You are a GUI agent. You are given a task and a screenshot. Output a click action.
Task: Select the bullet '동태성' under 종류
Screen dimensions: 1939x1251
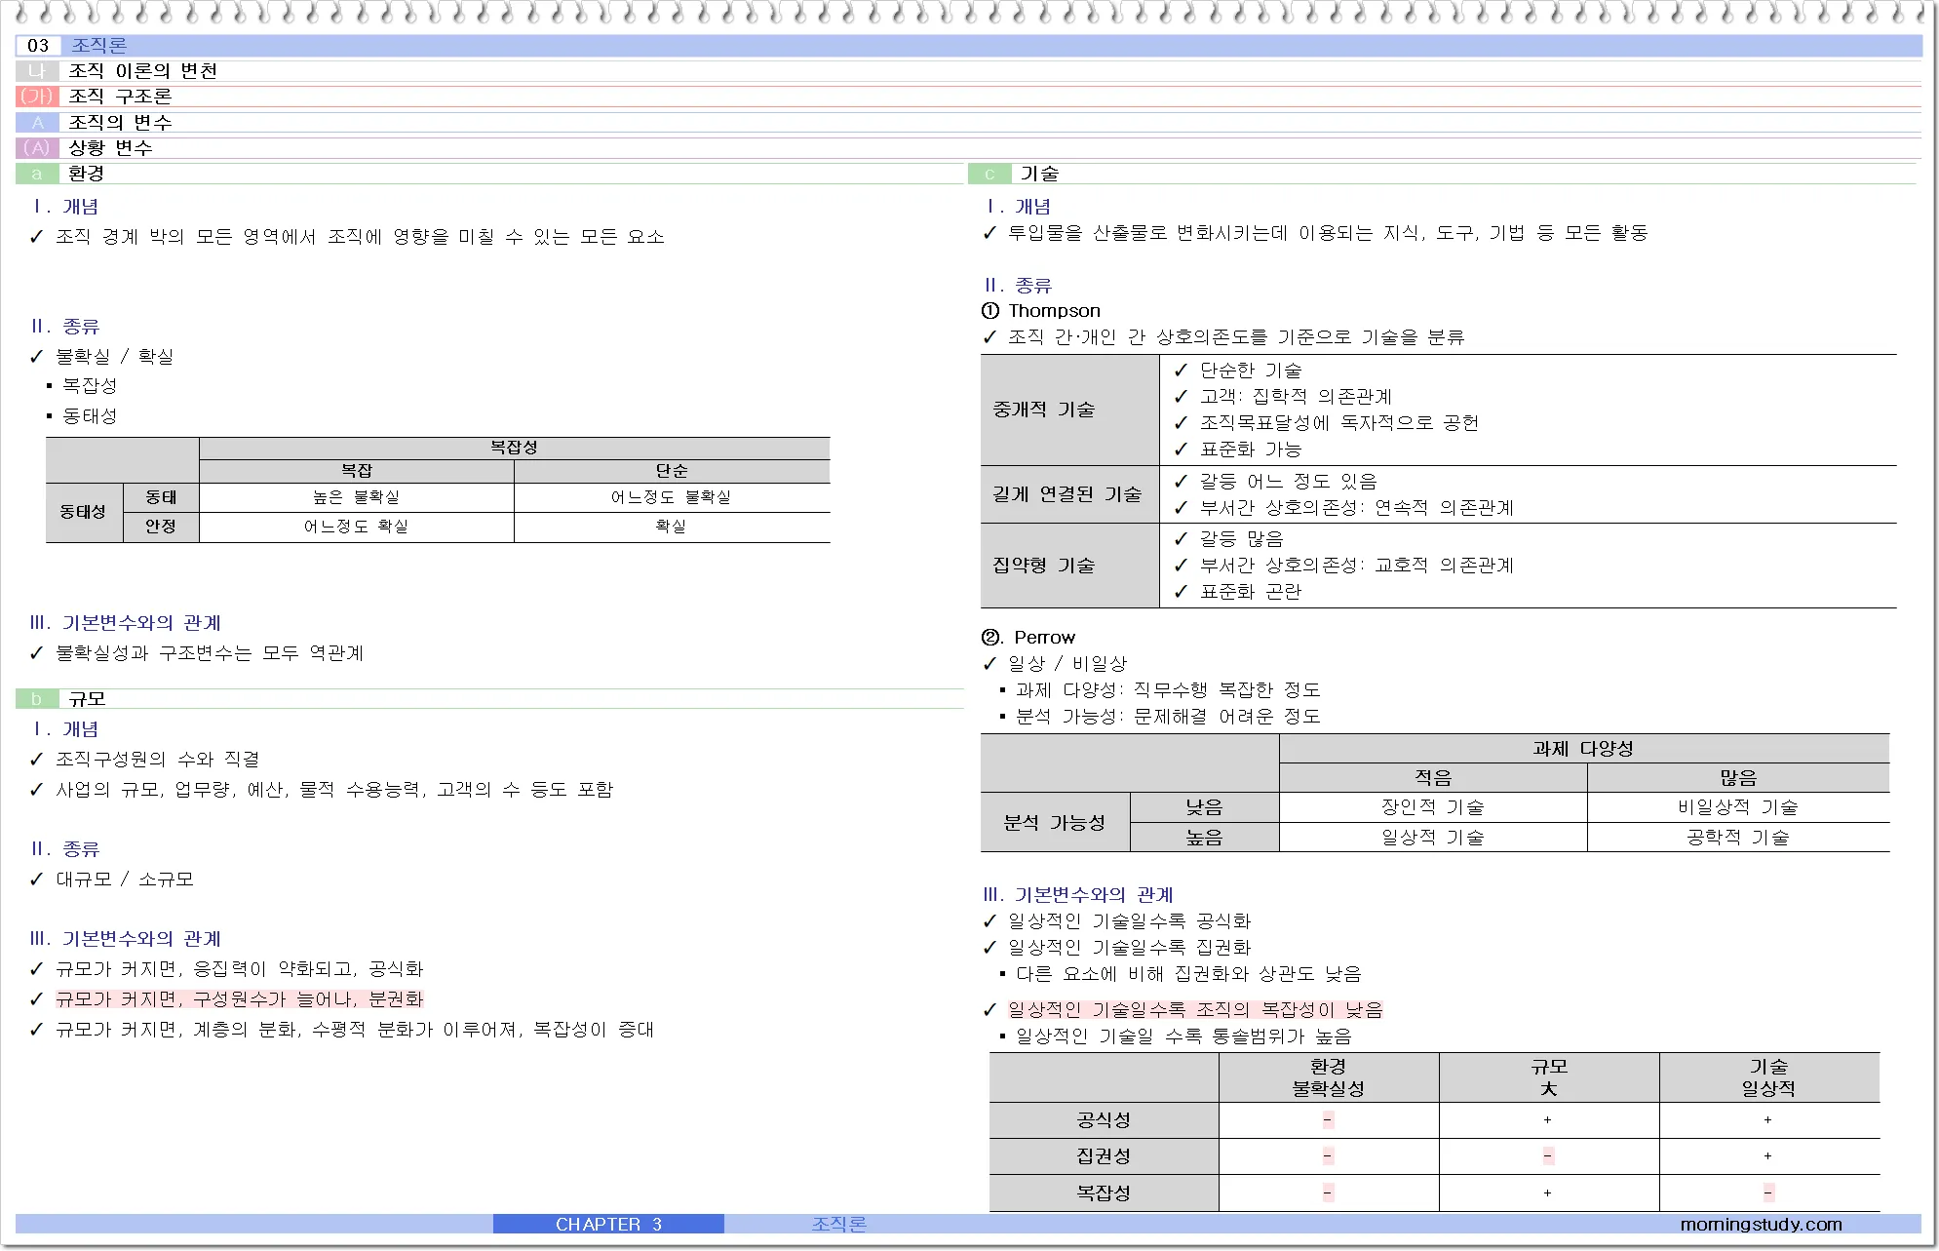[x=90, y=416]
